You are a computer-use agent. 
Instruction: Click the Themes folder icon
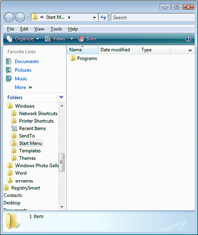tap(14, 158)
